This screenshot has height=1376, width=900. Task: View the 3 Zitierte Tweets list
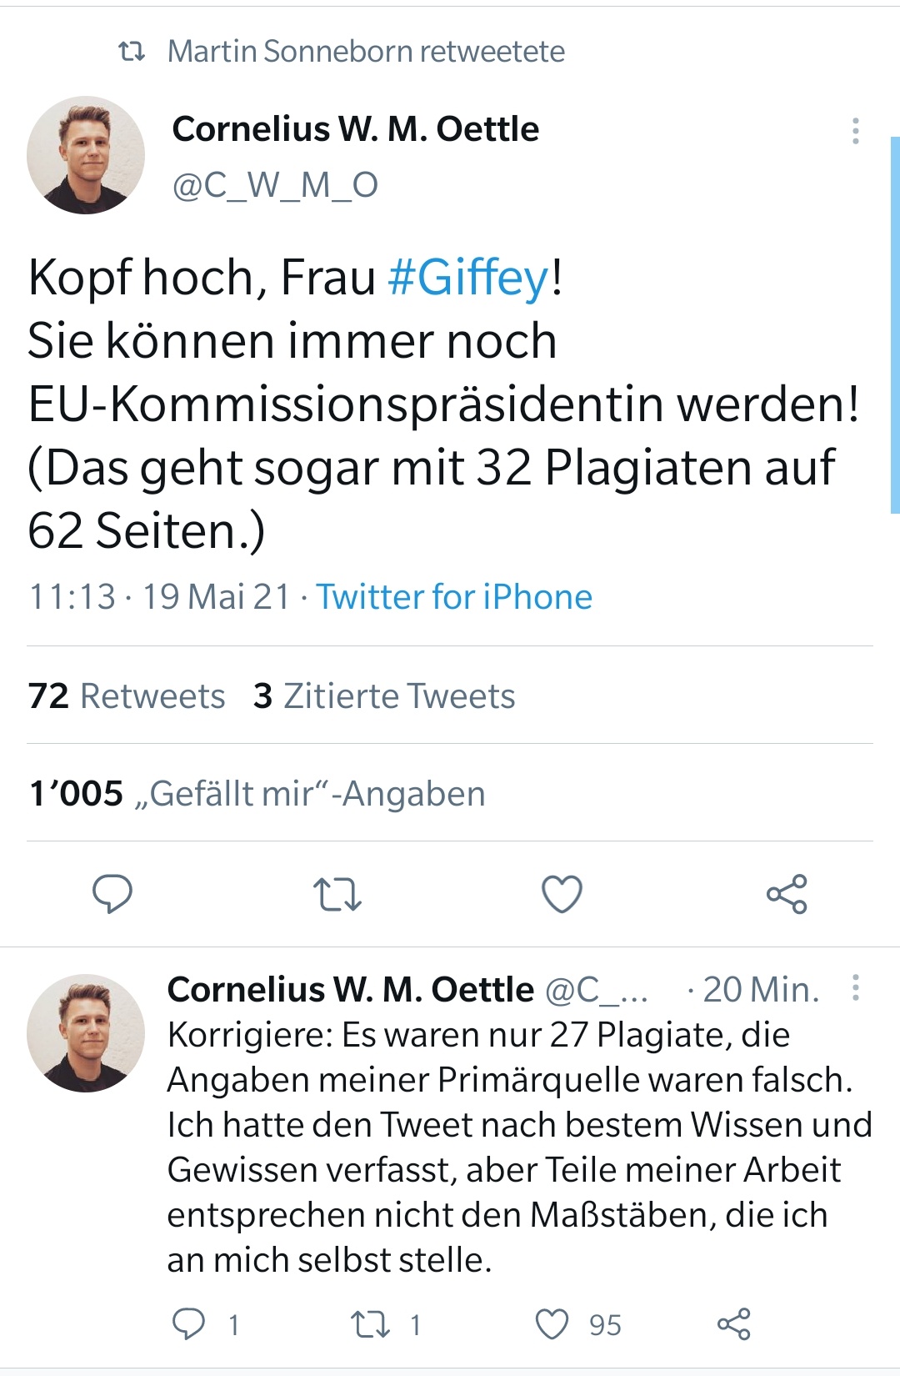click(x=384, y=696)
